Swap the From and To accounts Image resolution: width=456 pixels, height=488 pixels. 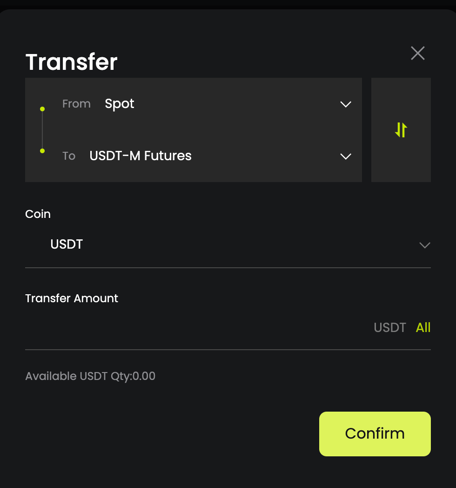pos(401,129)
